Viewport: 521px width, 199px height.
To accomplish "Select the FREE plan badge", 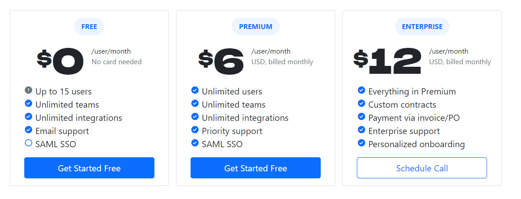I will click(x=89, y=26).
